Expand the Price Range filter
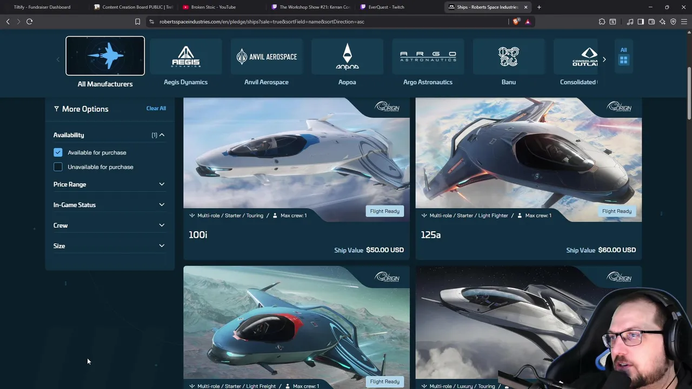Viewport: 692px width, 389px height. click(109, 184)
